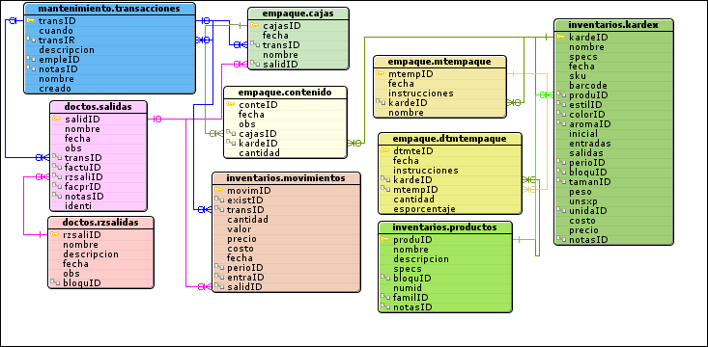Select the foreign key icon beside empleID

(x=31, y=59)
